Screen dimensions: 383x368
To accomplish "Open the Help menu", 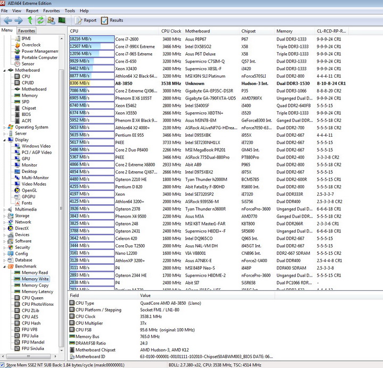I will click(x=84, y=11).
